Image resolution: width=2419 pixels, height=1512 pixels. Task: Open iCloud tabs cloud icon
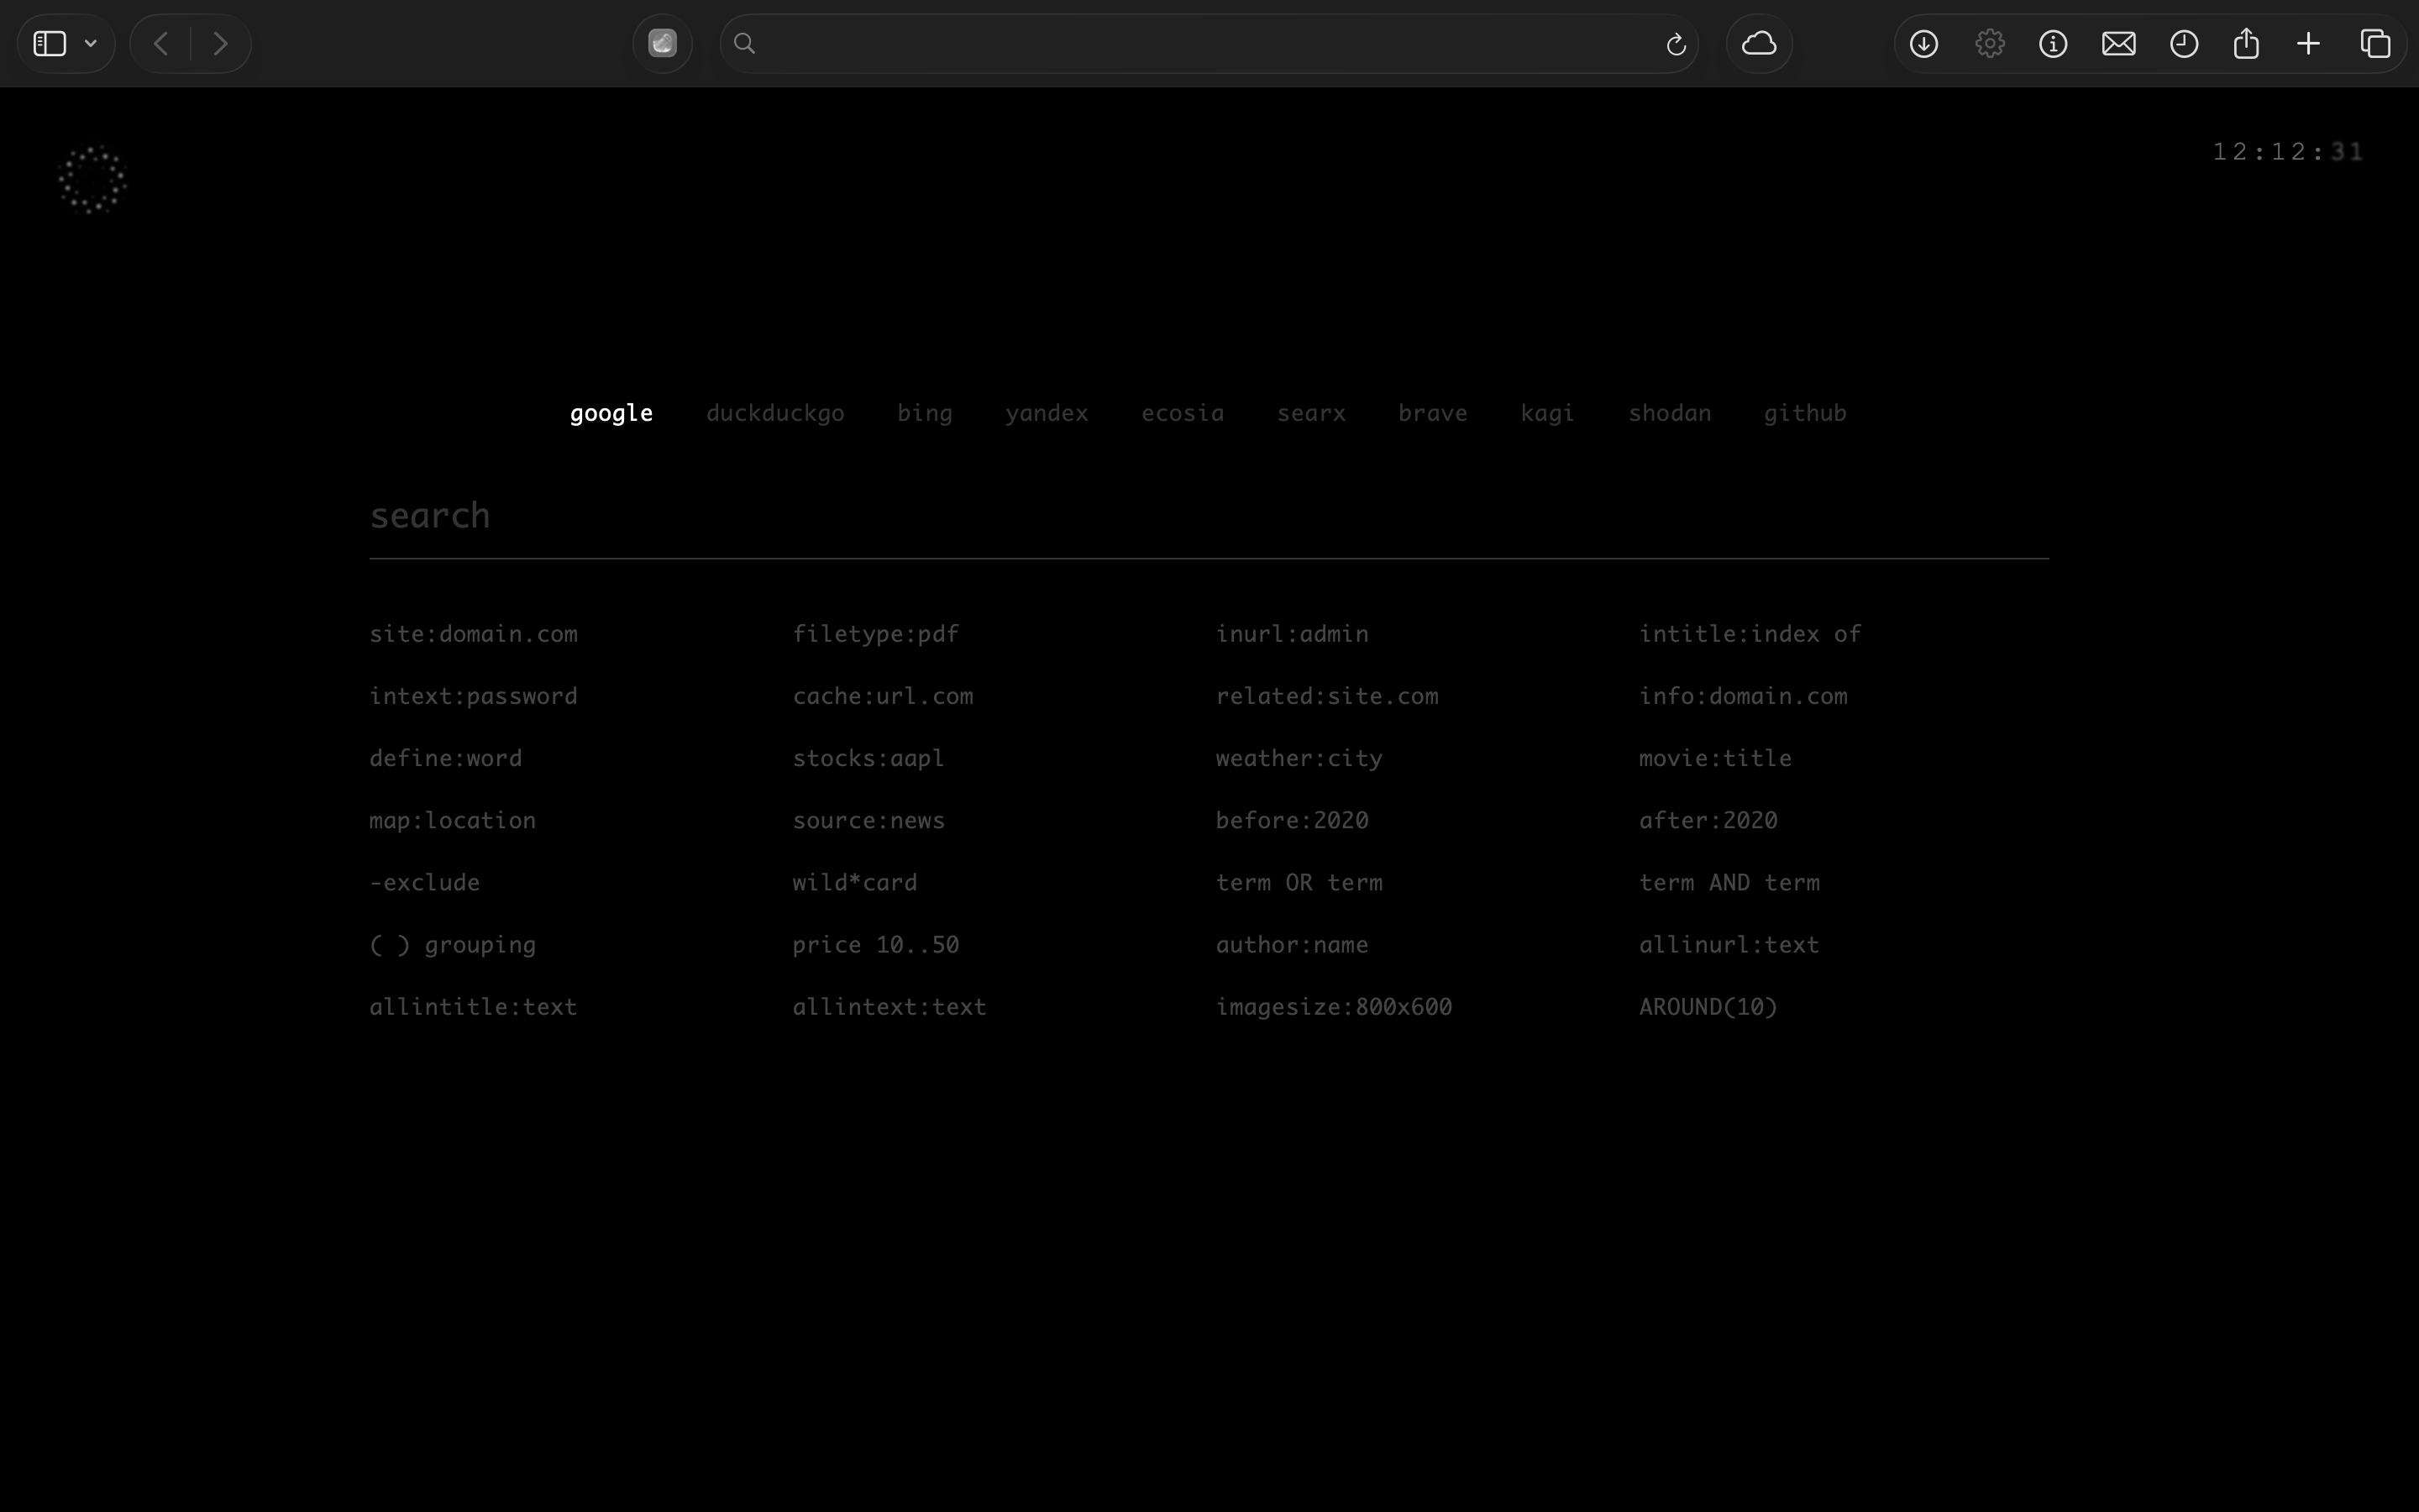[1758, 44]
